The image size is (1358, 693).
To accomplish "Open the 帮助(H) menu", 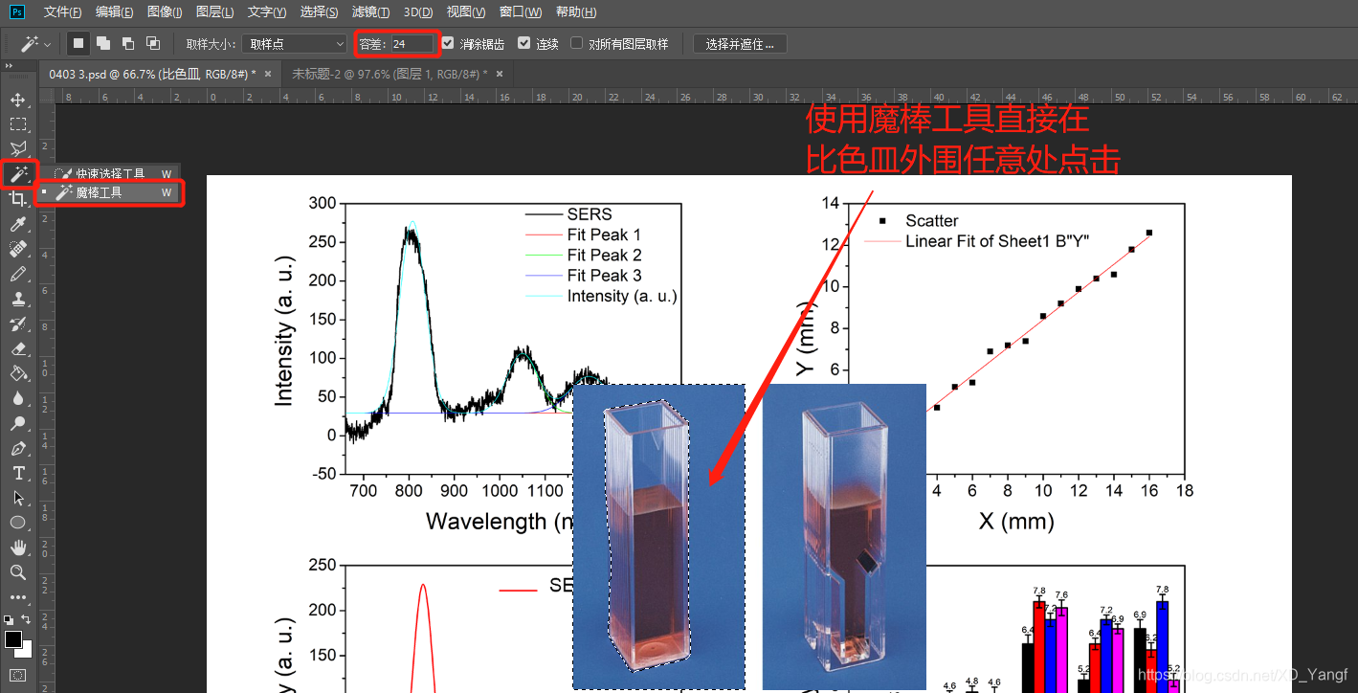I will click(575, 11).
